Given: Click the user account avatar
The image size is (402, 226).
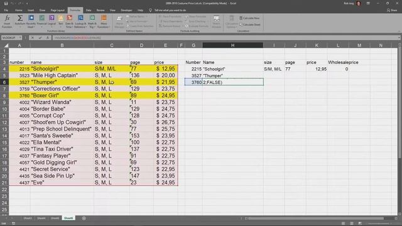Looking at the screenshot, I should [x=359, y=3].
